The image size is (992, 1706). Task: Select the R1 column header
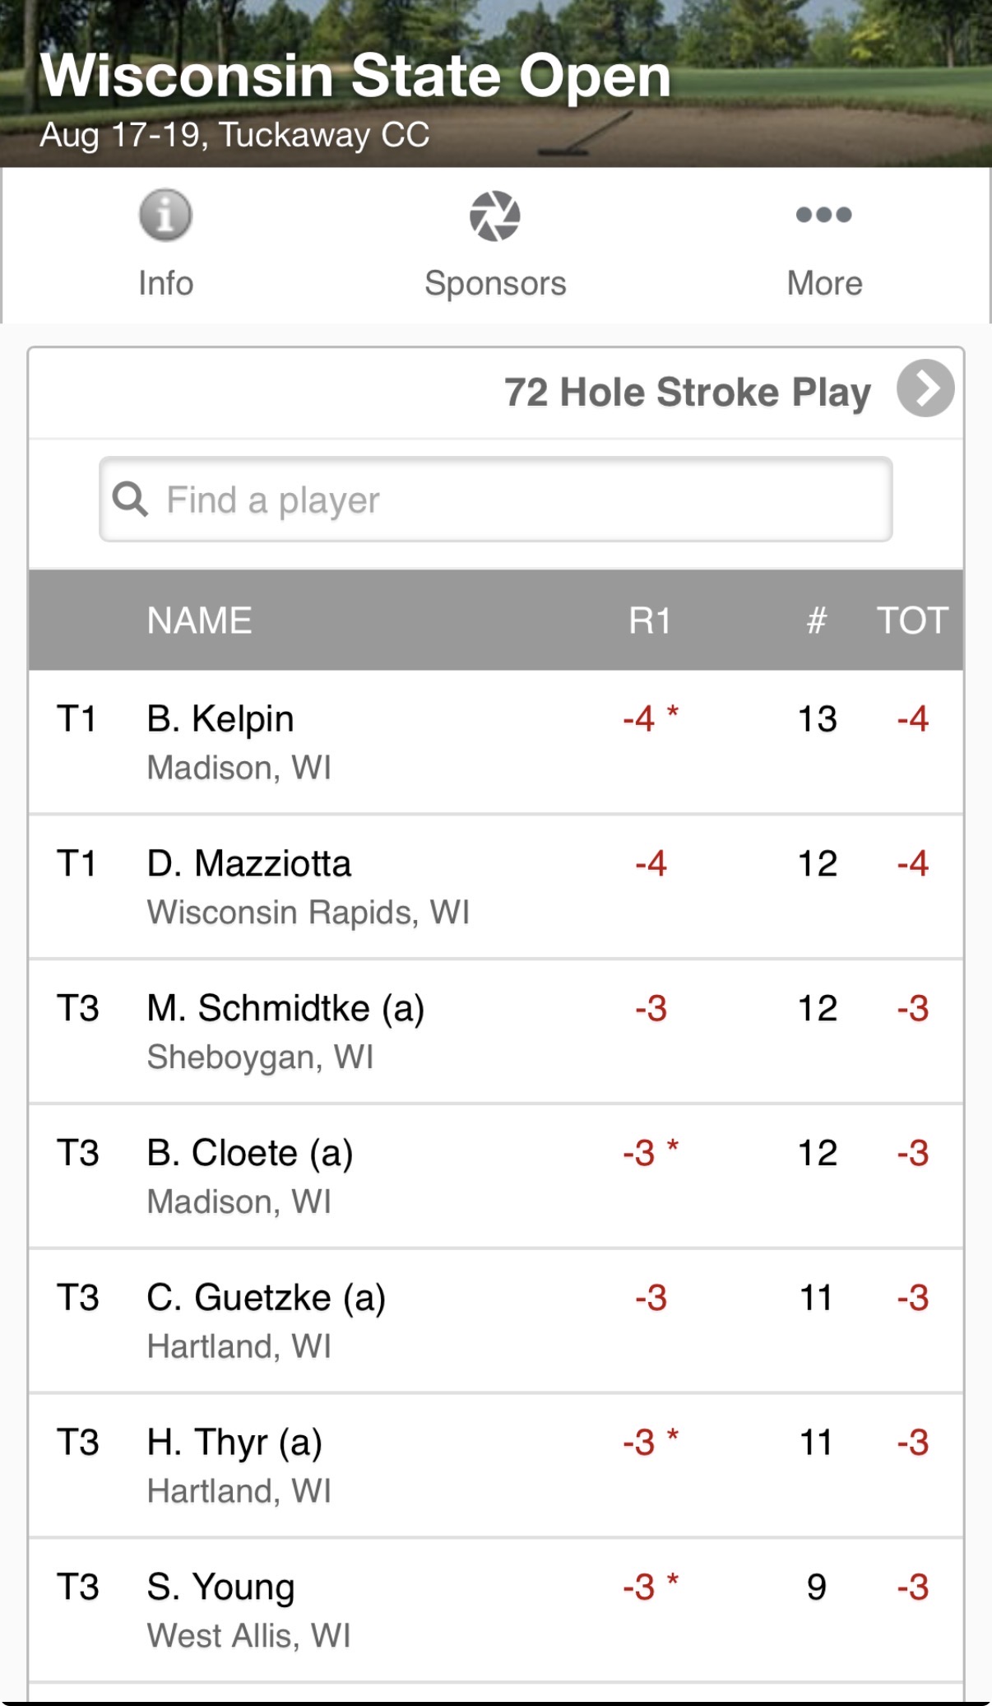click(x=650, y=621)
